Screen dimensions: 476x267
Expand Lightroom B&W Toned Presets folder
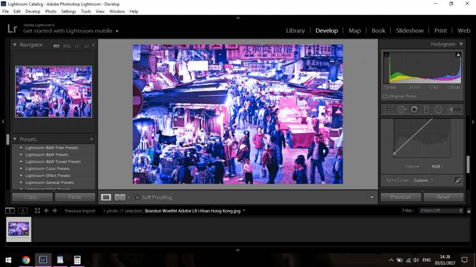click(21, 161)
